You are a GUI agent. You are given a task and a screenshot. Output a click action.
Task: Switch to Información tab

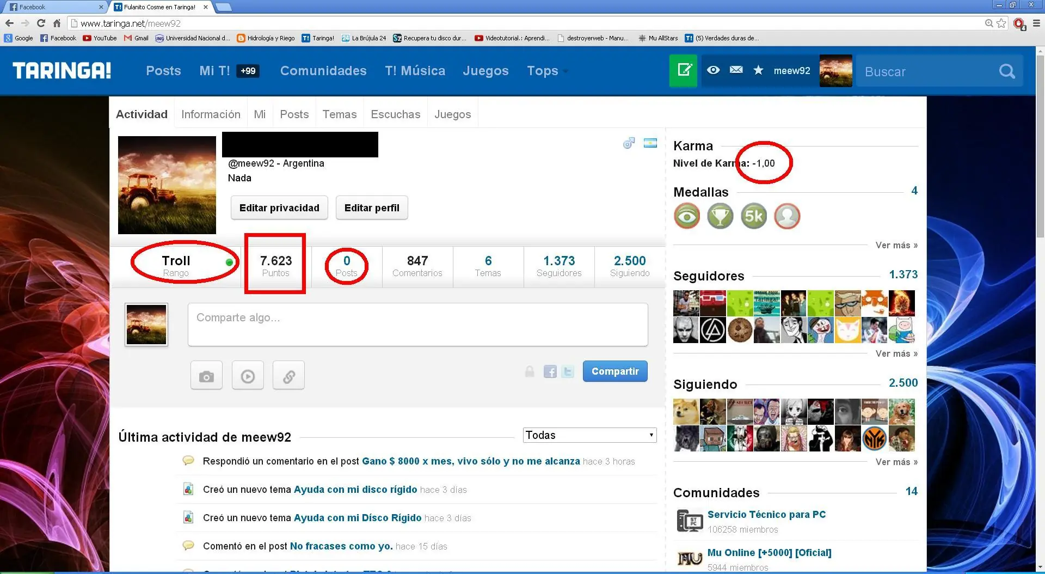tap(211, 114)
